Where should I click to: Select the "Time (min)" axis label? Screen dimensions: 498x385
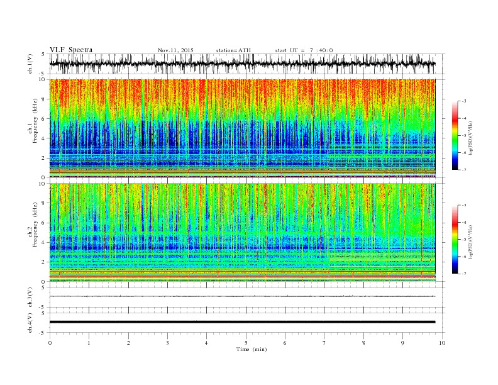(x=252, y=349)
